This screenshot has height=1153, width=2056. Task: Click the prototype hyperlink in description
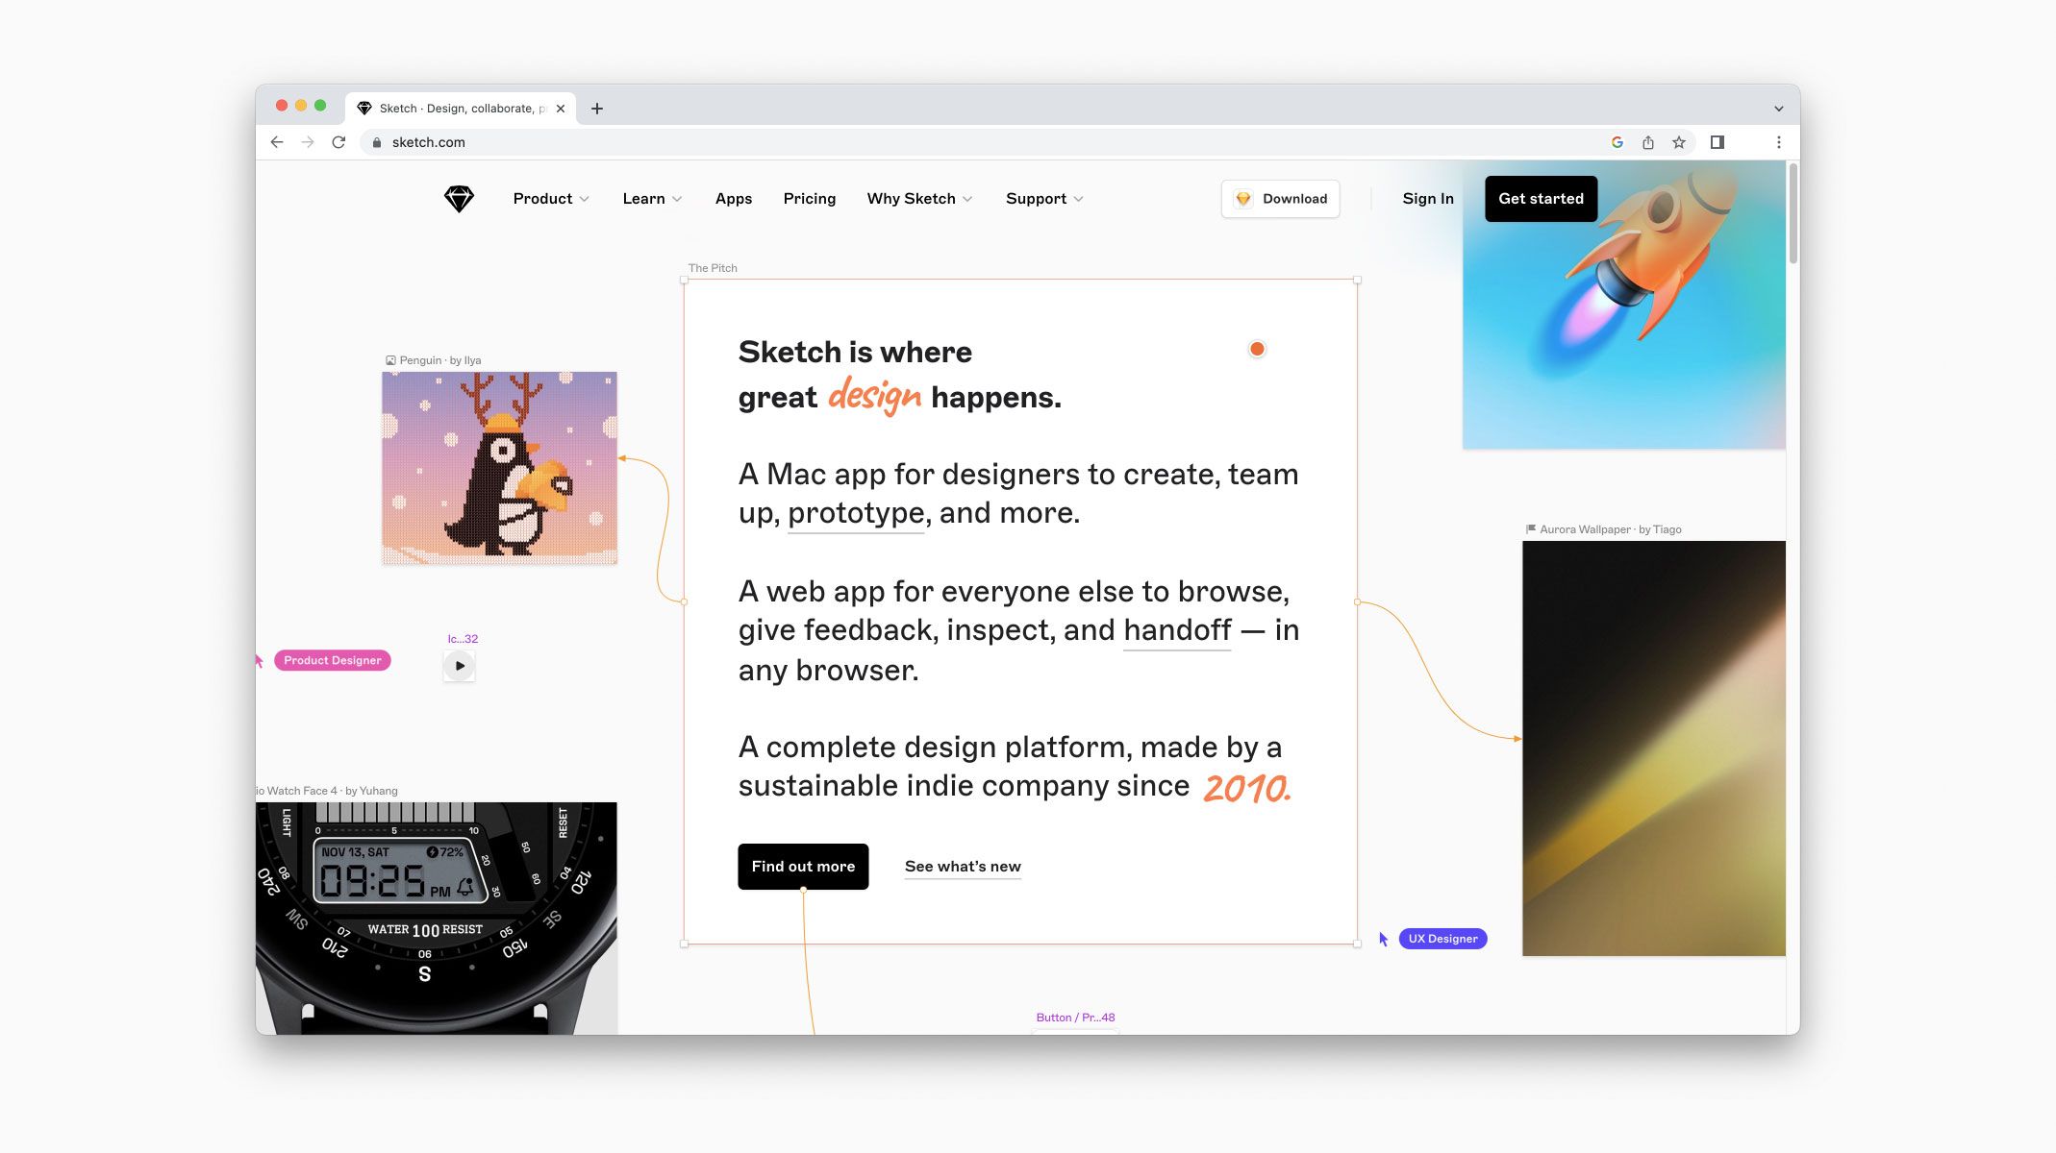854,512
